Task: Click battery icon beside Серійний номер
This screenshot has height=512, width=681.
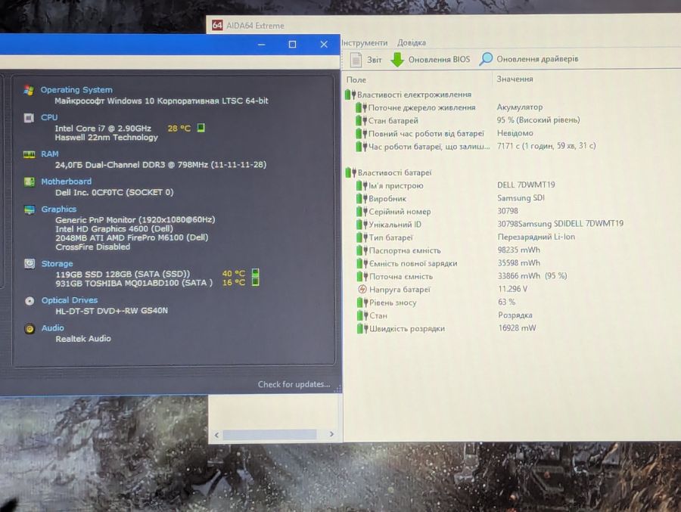Action: (362, 212)
